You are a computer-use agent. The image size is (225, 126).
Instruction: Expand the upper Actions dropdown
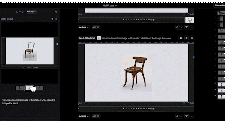tap(84, 27)
